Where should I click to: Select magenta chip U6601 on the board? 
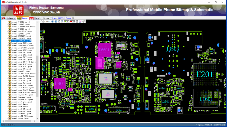coord(104,50)
